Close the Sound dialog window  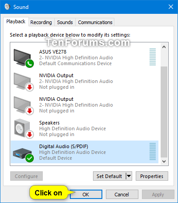(171, 7)
